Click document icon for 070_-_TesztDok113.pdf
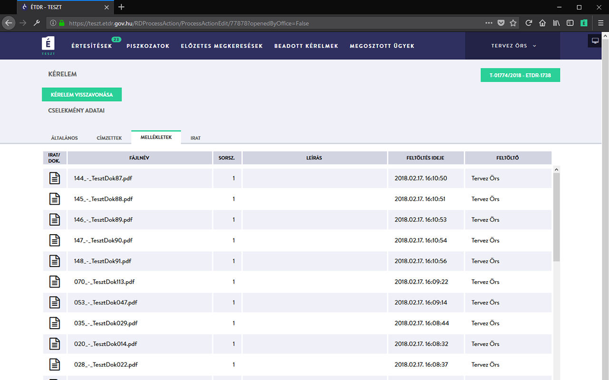The height and width of the screenshot is (380, 609). pyautogui.click(x=55, y=282)
